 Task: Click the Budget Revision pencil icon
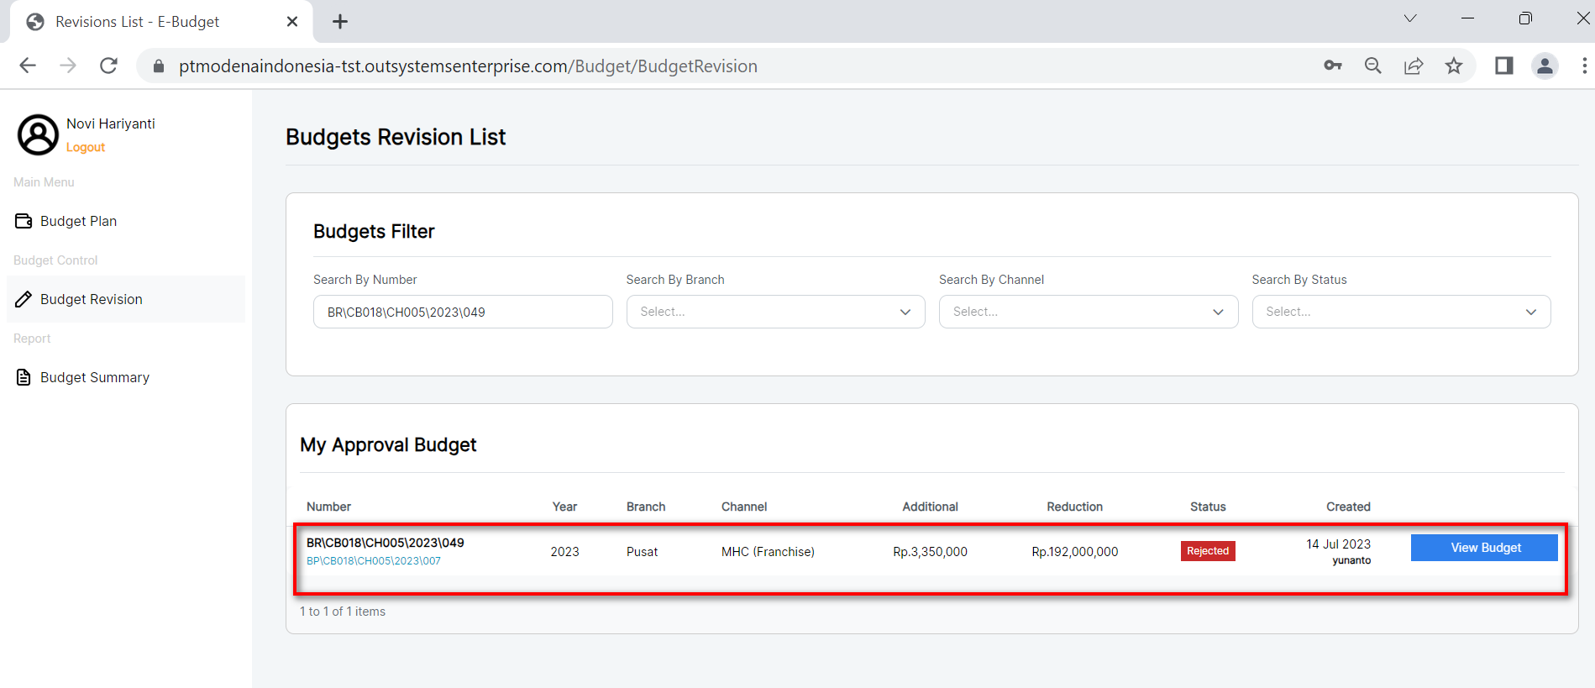pyautogui.click(x=24, y=299)
